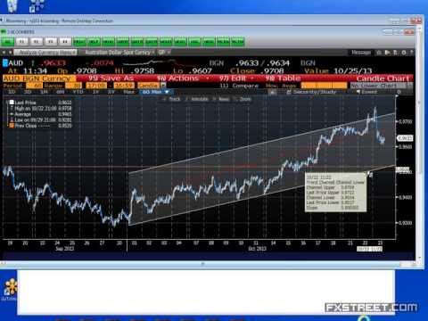Click the settings gear in panel header
This screenshot has width=428, height=321.
point(404,53)
